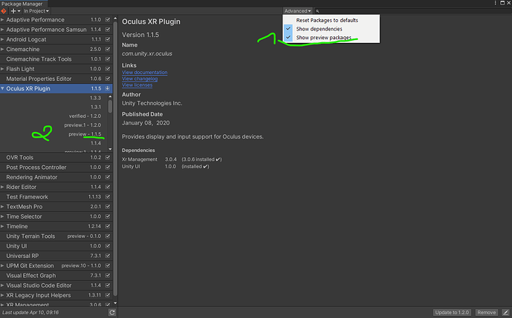This screenshot has height=318, width=512.
Task: Click the package list vertical scrollbar
Action: tap(115, 159)
